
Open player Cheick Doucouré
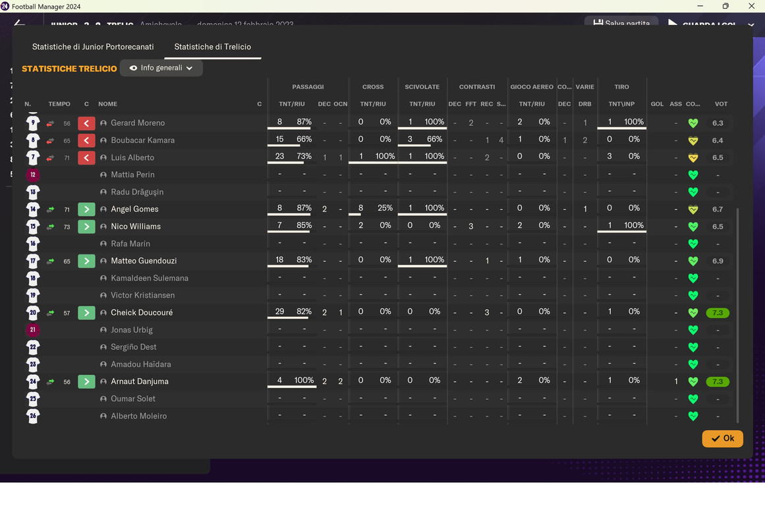click(142, 313)
